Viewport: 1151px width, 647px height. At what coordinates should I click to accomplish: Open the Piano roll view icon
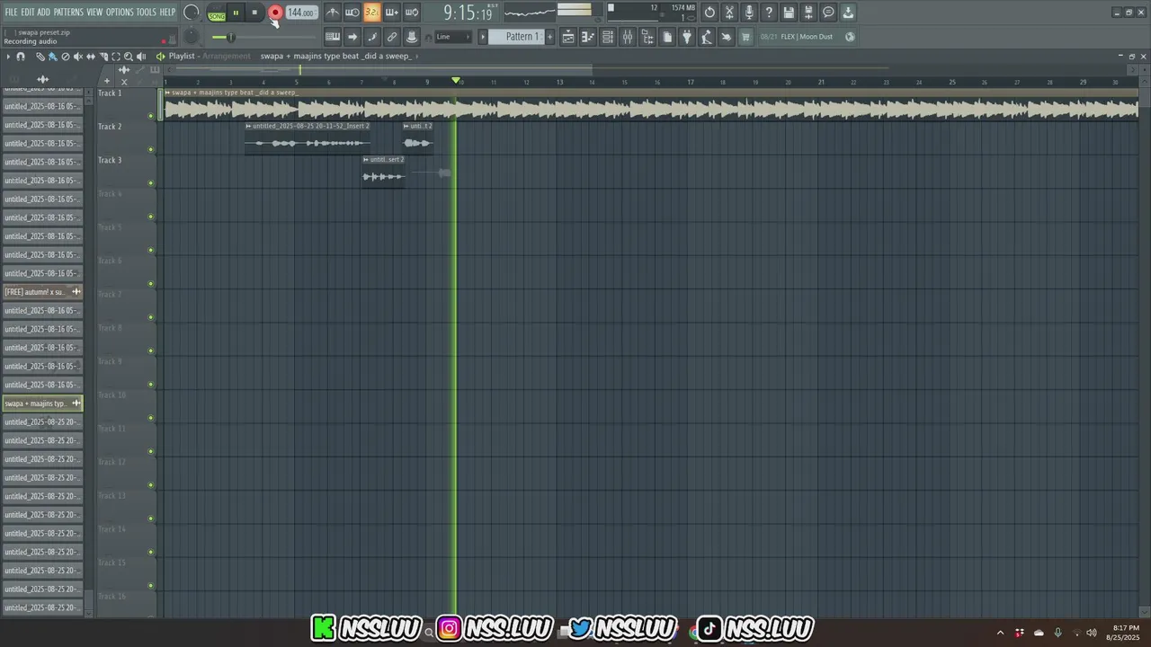588,37
